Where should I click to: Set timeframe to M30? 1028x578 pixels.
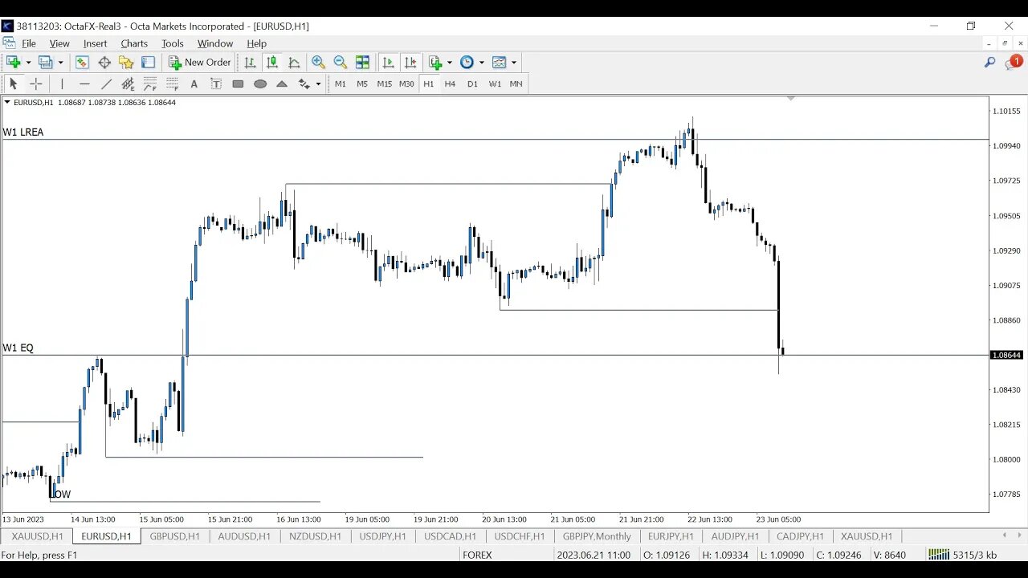(x=406, y=83)
